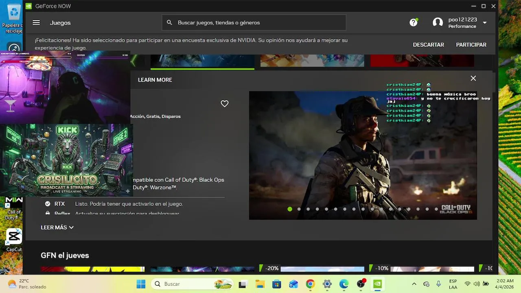
Task: Open CapCut desktop shortcut
Action: tap(14, 240)
